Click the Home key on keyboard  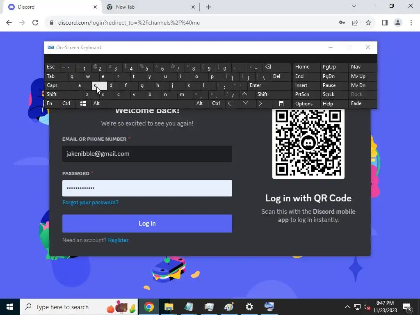[x=306, y=67]
